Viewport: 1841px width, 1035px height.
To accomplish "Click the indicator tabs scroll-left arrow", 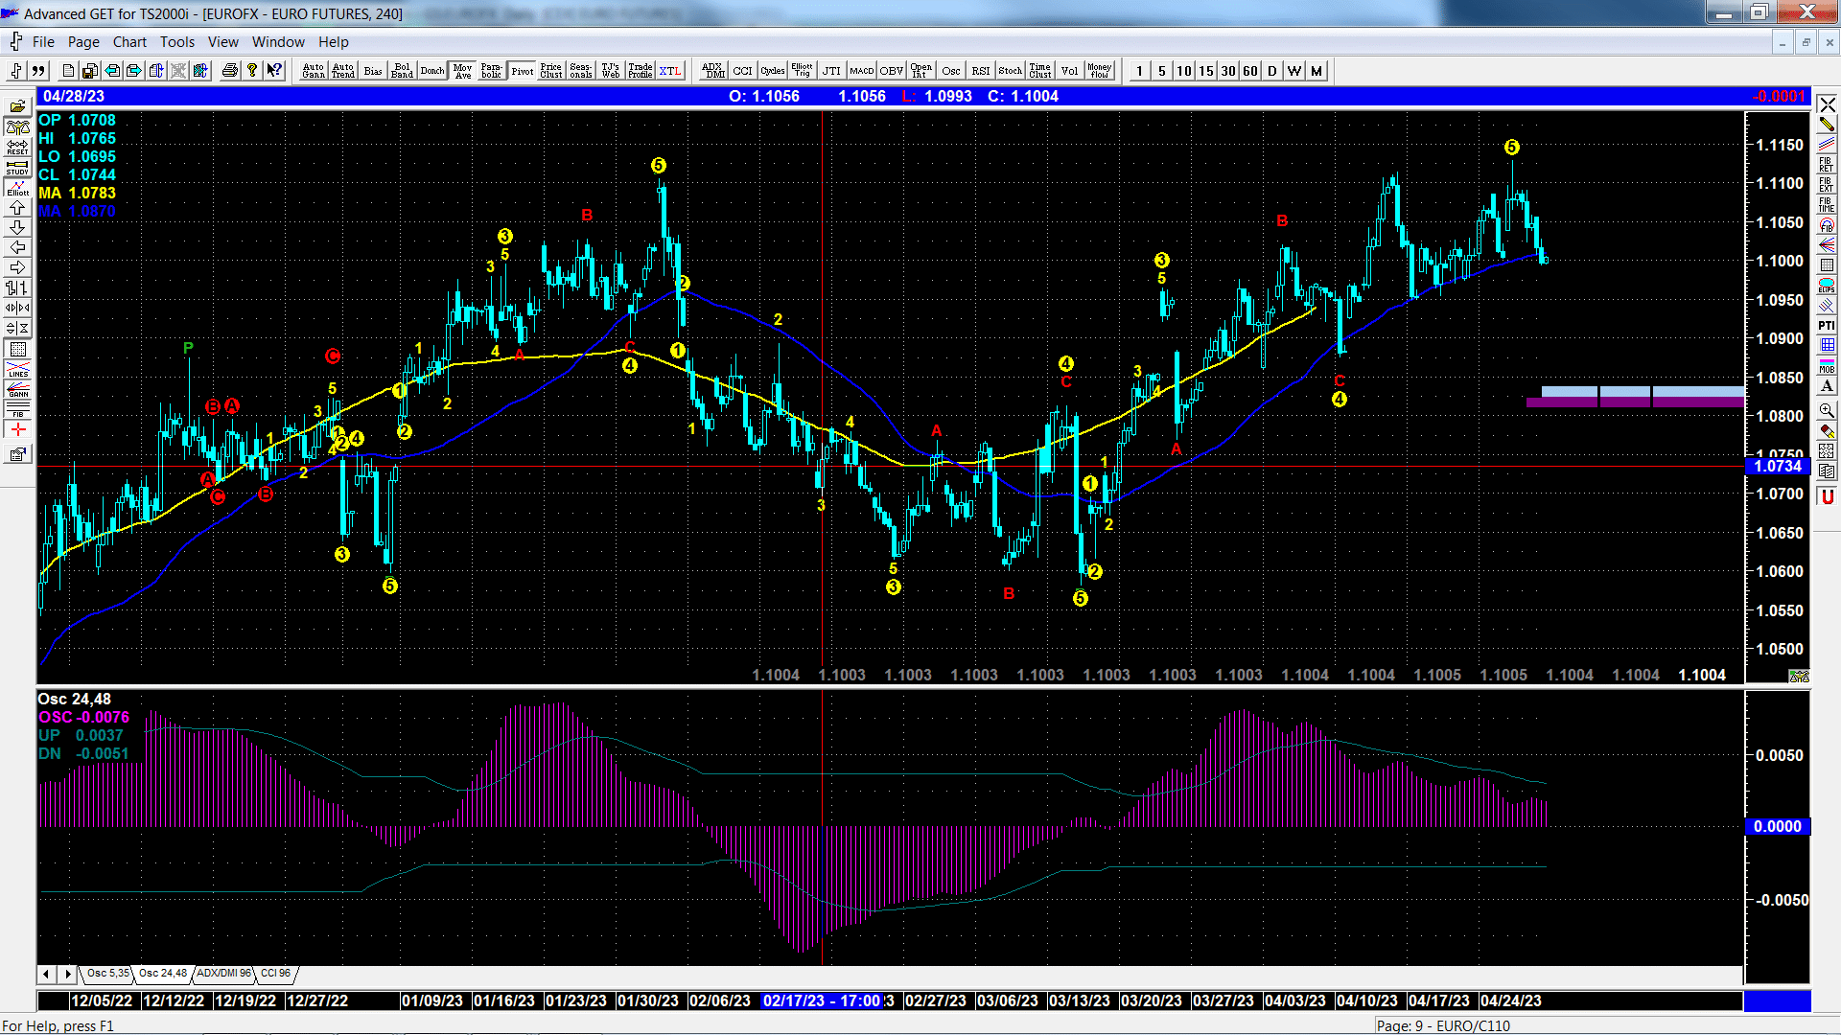I will tap(46, 974).
